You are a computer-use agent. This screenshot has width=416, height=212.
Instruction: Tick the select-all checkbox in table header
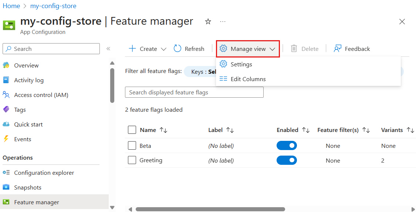pos(132,130)
